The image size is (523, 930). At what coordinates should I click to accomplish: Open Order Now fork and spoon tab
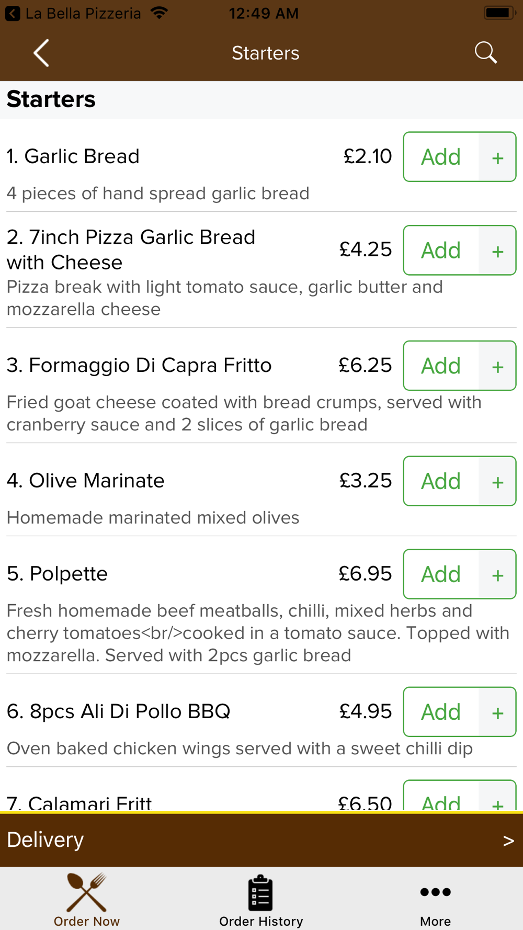87,900
